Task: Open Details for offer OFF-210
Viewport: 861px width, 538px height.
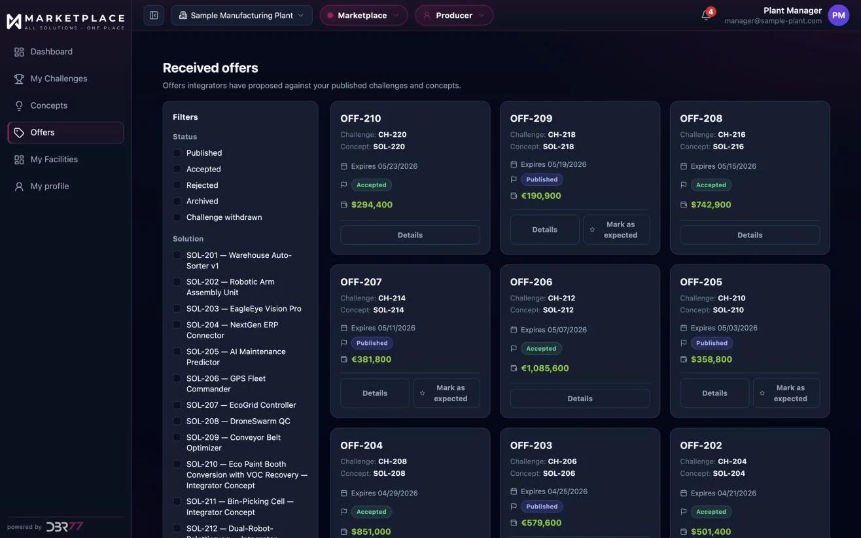Action: 410,235
